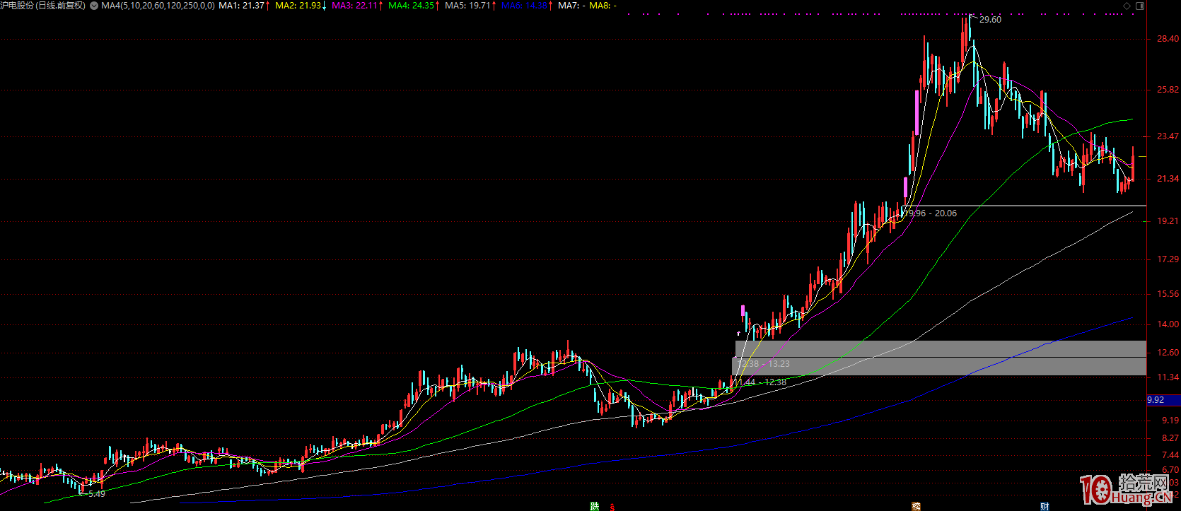Toggle the side panel layout icon

tap(1139, 6)
